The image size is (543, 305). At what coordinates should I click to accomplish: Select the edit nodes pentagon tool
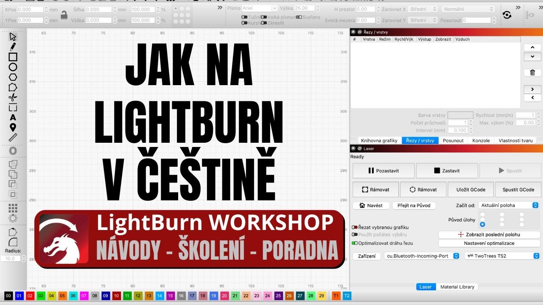tap(13, 87)
